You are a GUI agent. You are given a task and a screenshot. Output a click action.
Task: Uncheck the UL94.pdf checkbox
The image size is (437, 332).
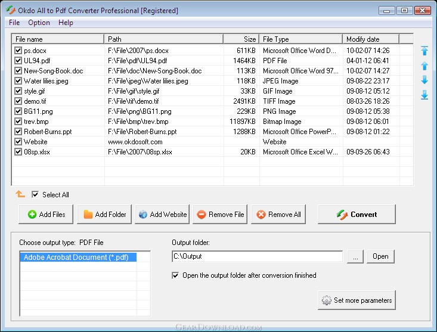click(x=18, y=60)
